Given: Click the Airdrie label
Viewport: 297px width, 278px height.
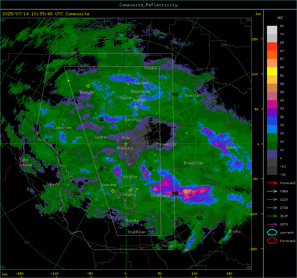Looking at the screenshot, I should tap(130, 177).
